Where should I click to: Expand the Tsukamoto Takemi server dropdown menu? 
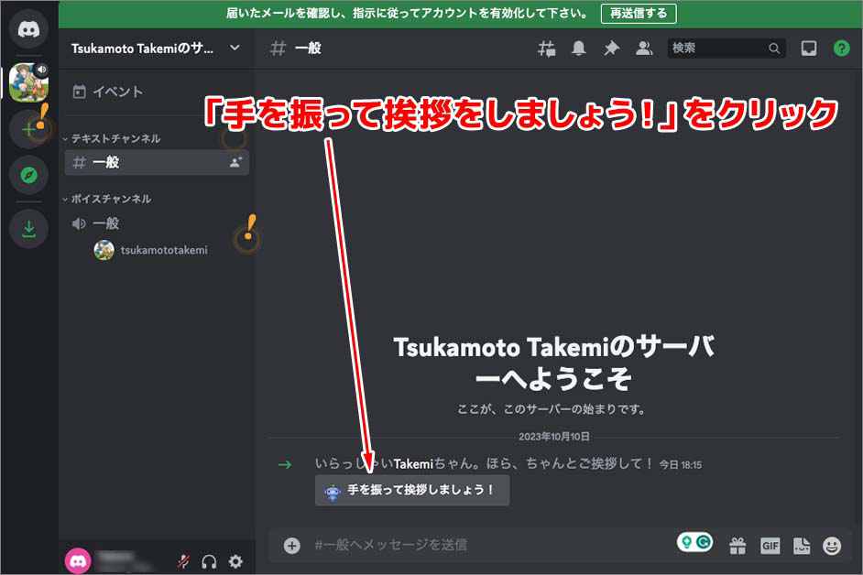235,48
